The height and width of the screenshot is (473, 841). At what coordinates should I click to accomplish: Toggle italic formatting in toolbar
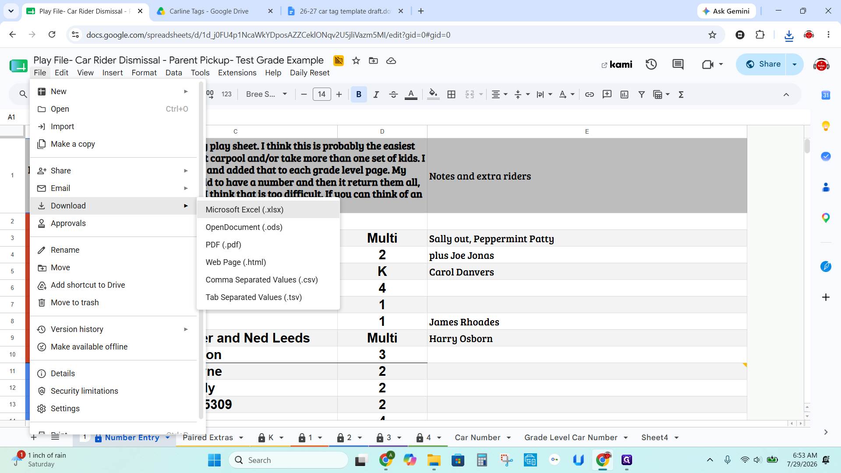pyautogui.click(x=376, y=94)
